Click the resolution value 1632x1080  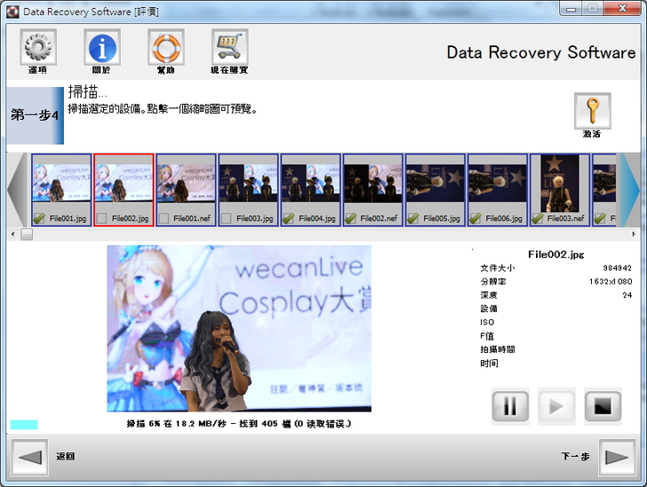tap(611, 282)
